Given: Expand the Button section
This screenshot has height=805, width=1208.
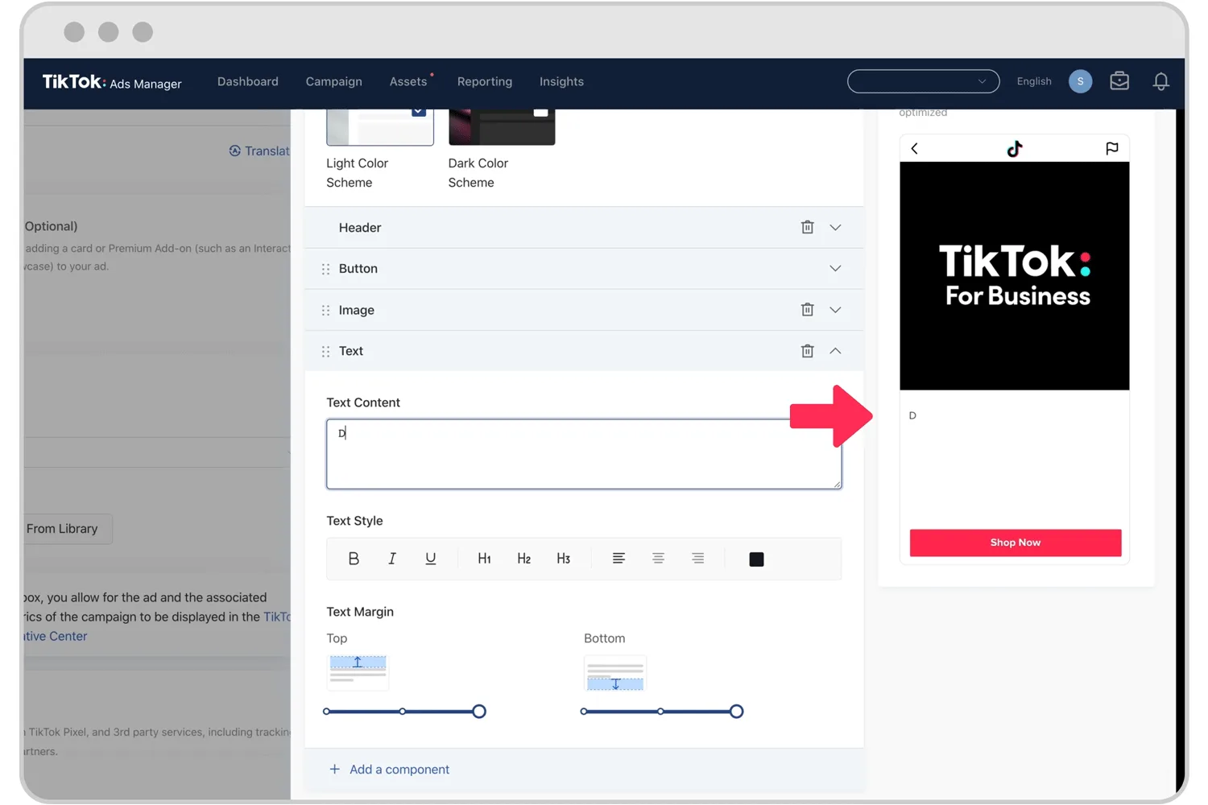Looking at the screenshot, I should (835, 269).
